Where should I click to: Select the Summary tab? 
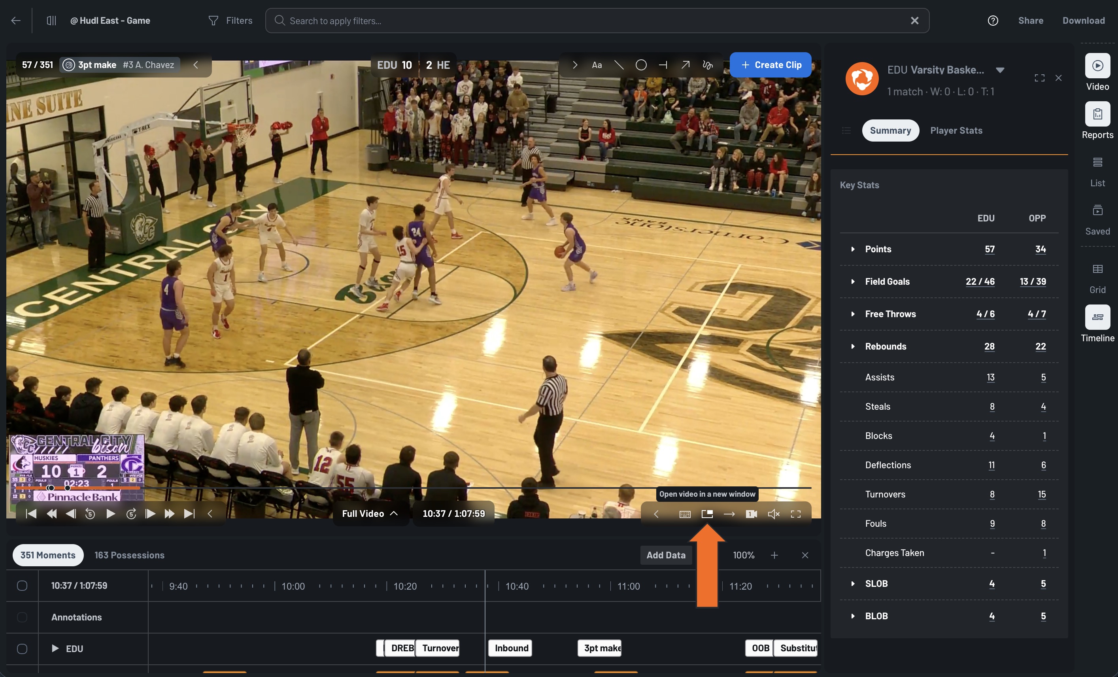890,130
